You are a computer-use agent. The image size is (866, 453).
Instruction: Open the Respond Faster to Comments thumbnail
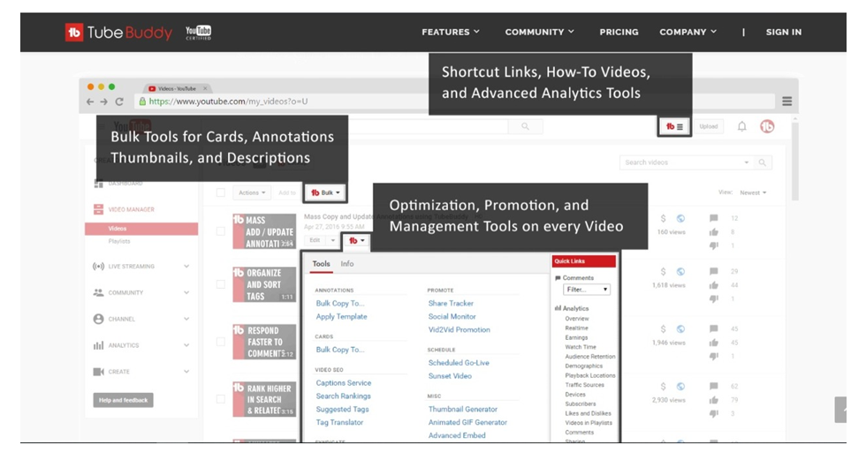pyautogui.click(x=264, y=342)
